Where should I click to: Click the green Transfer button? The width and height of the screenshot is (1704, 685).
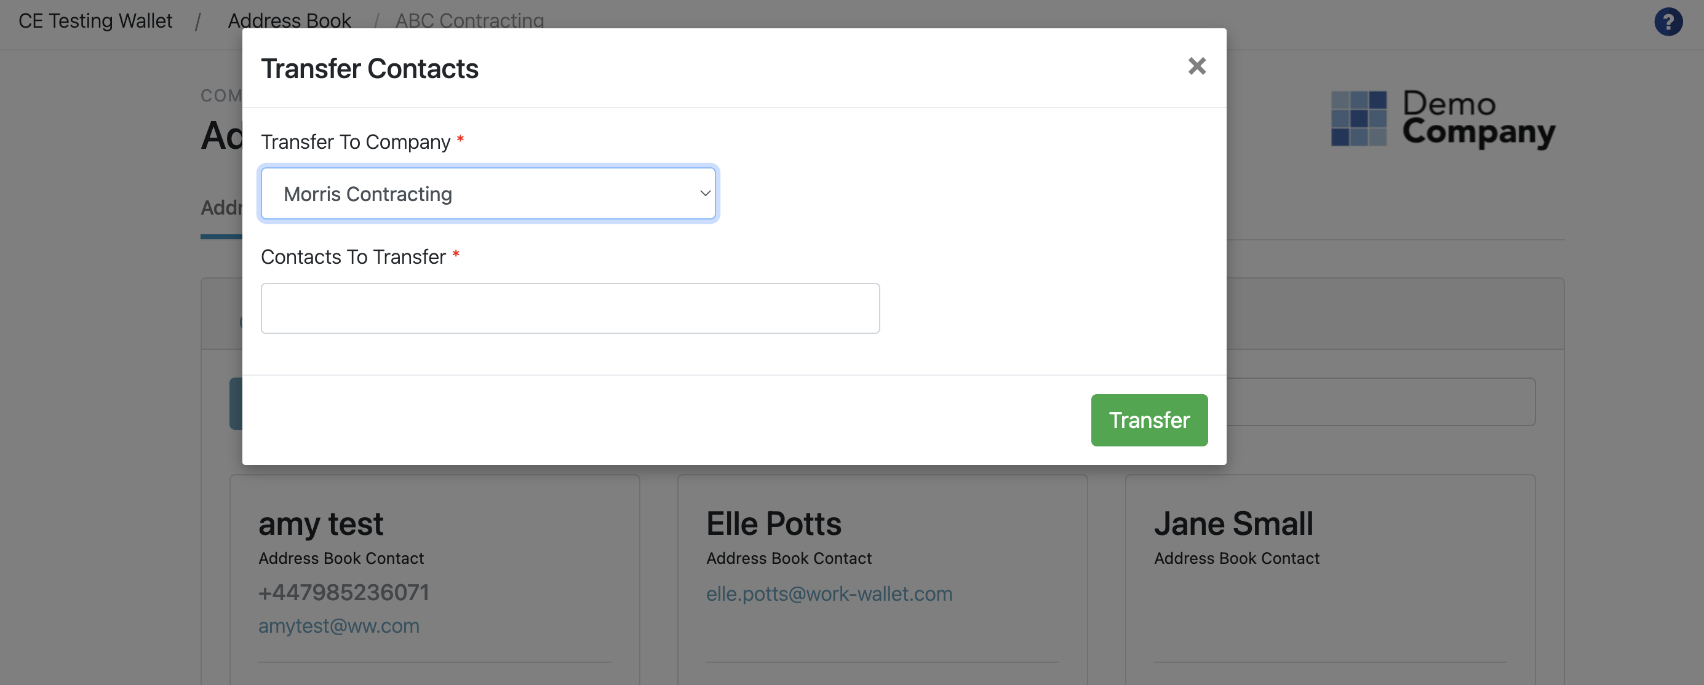click(x=1149, y=420)
